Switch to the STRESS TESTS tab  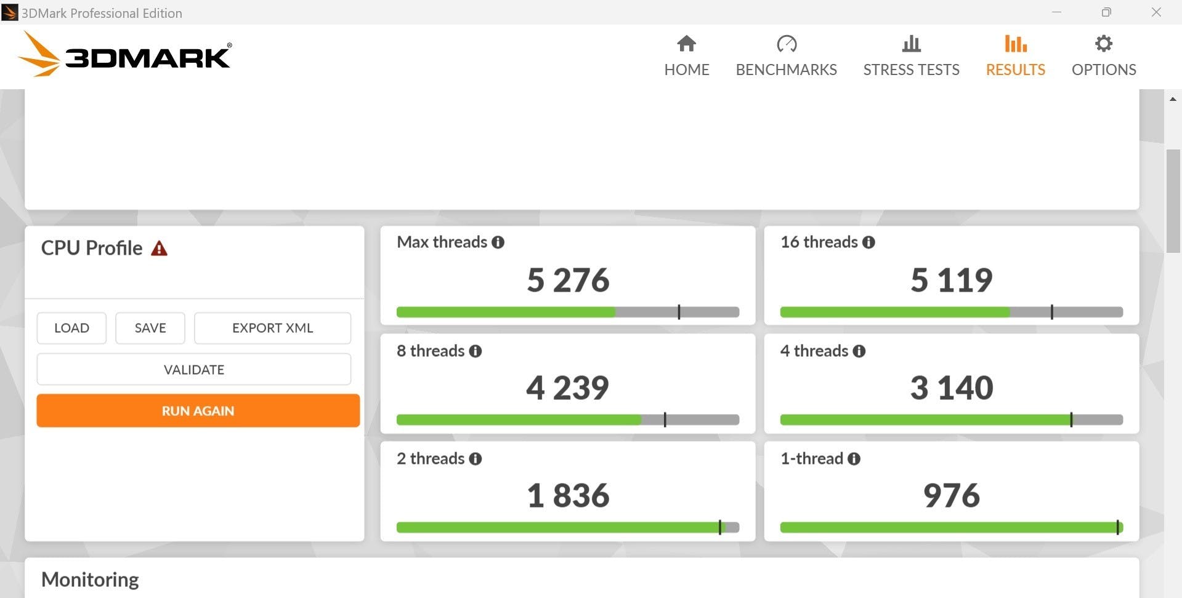click(x=911, y=56)
